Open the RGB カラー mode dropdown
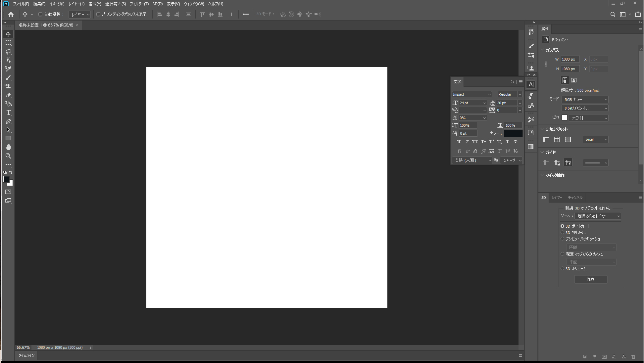644x363 pixels. pos(585,100)
